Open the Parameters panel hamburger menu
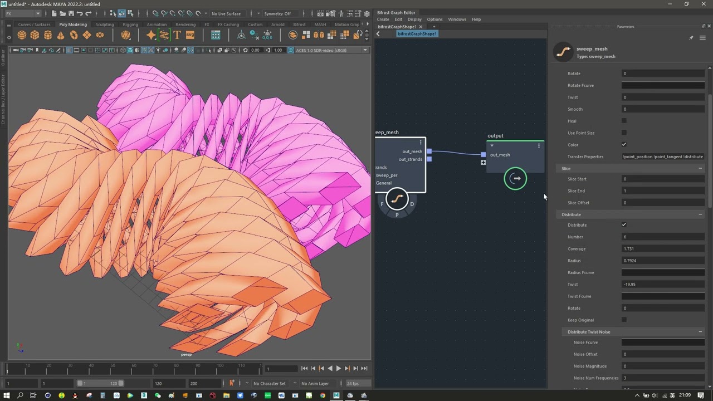 (x=702, y=38)
